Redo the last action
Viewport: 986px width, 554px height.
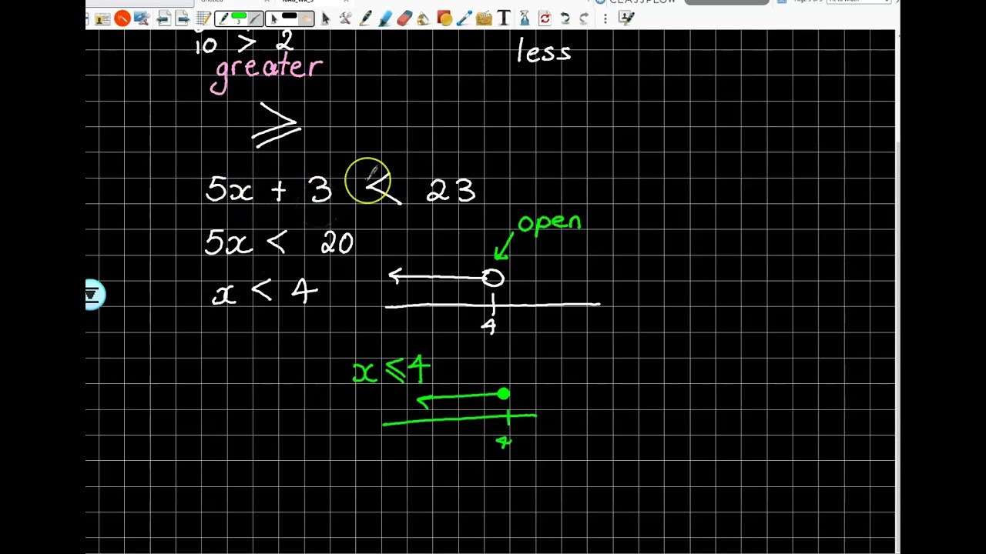click(584, 18)
